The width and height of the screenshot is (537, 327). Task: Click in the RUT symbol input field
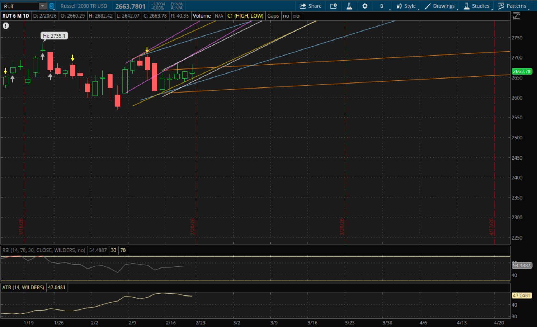[x=20, y=6]
